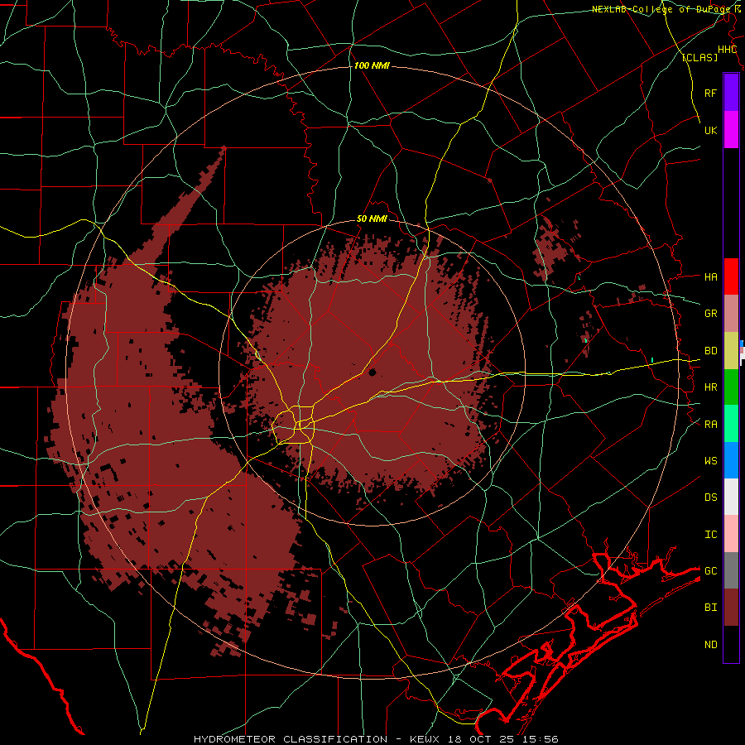Click the 100 NMI range ring label

[x=372, y=65]
